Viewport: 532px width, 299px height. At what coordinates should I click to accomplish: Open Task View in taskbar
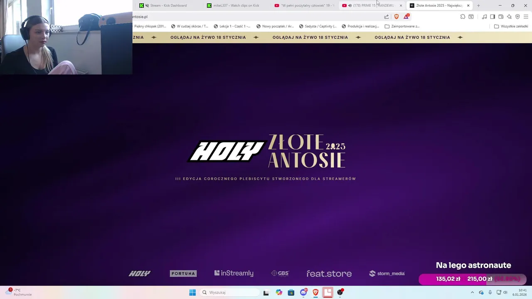pos(266,292)
